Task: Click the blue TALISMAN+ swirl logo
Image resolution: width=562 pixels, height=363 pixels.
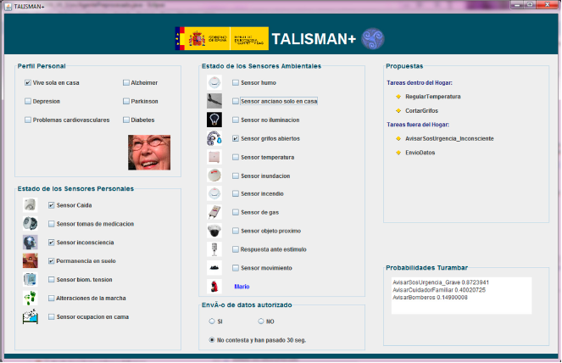Action: [x=373, y=39]
